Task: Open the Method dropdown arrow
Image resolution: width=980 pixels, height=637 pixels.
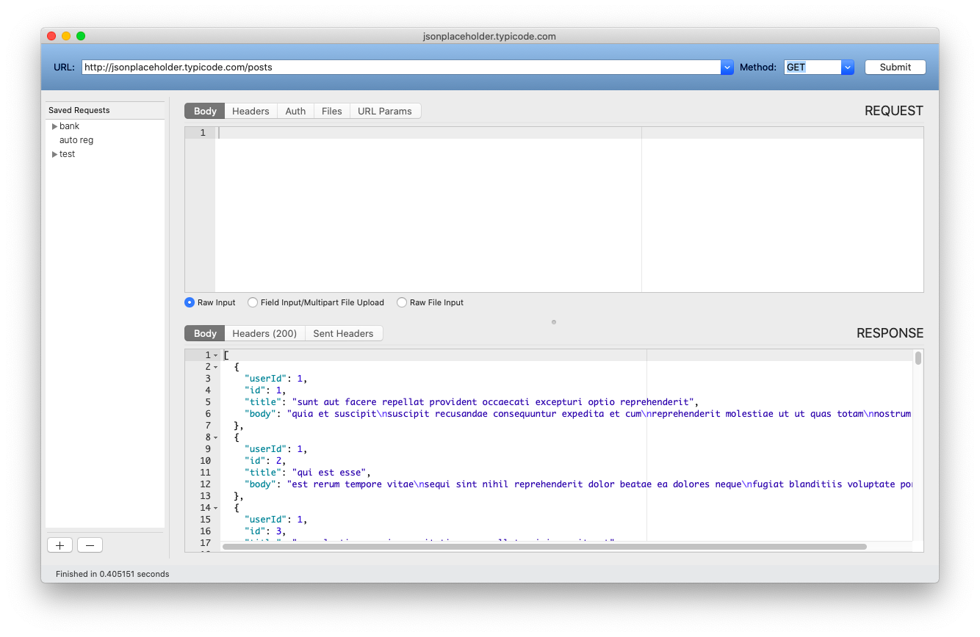Action: coord(848,67)
